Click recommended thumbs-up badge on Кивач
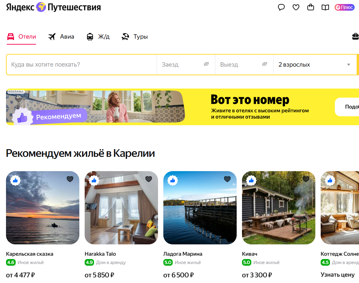The width and height of the screenshot is (359, 283). point(251,180)
